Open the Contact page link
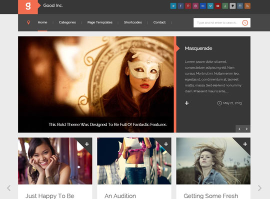Screen dimensions: 270x199 coord(159,22)
